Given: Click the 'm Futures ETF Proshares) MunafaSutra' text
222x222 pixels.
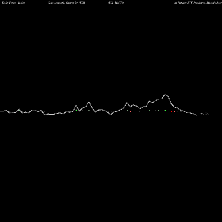Looking at the screenshot, I should pyautogui.click(x=198, y=3).
